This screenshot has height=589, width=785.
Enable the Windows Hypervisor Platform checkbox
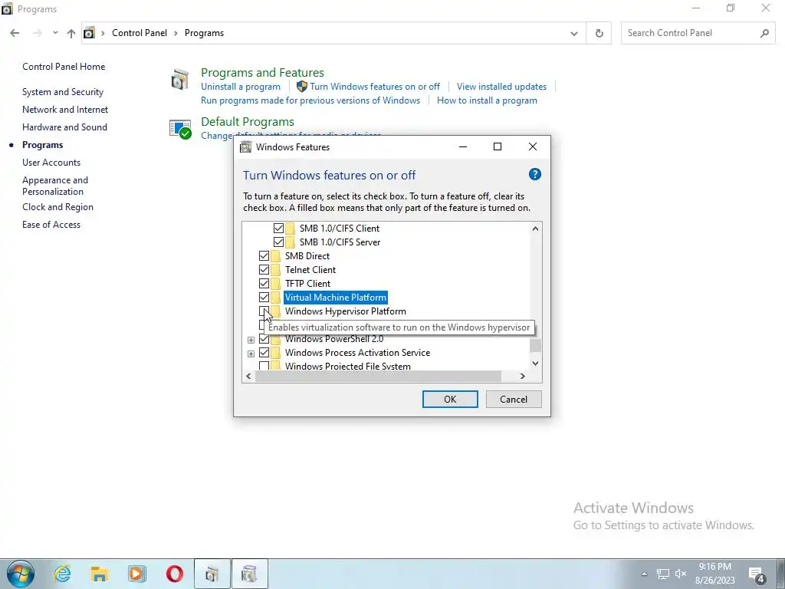(264, 311)
